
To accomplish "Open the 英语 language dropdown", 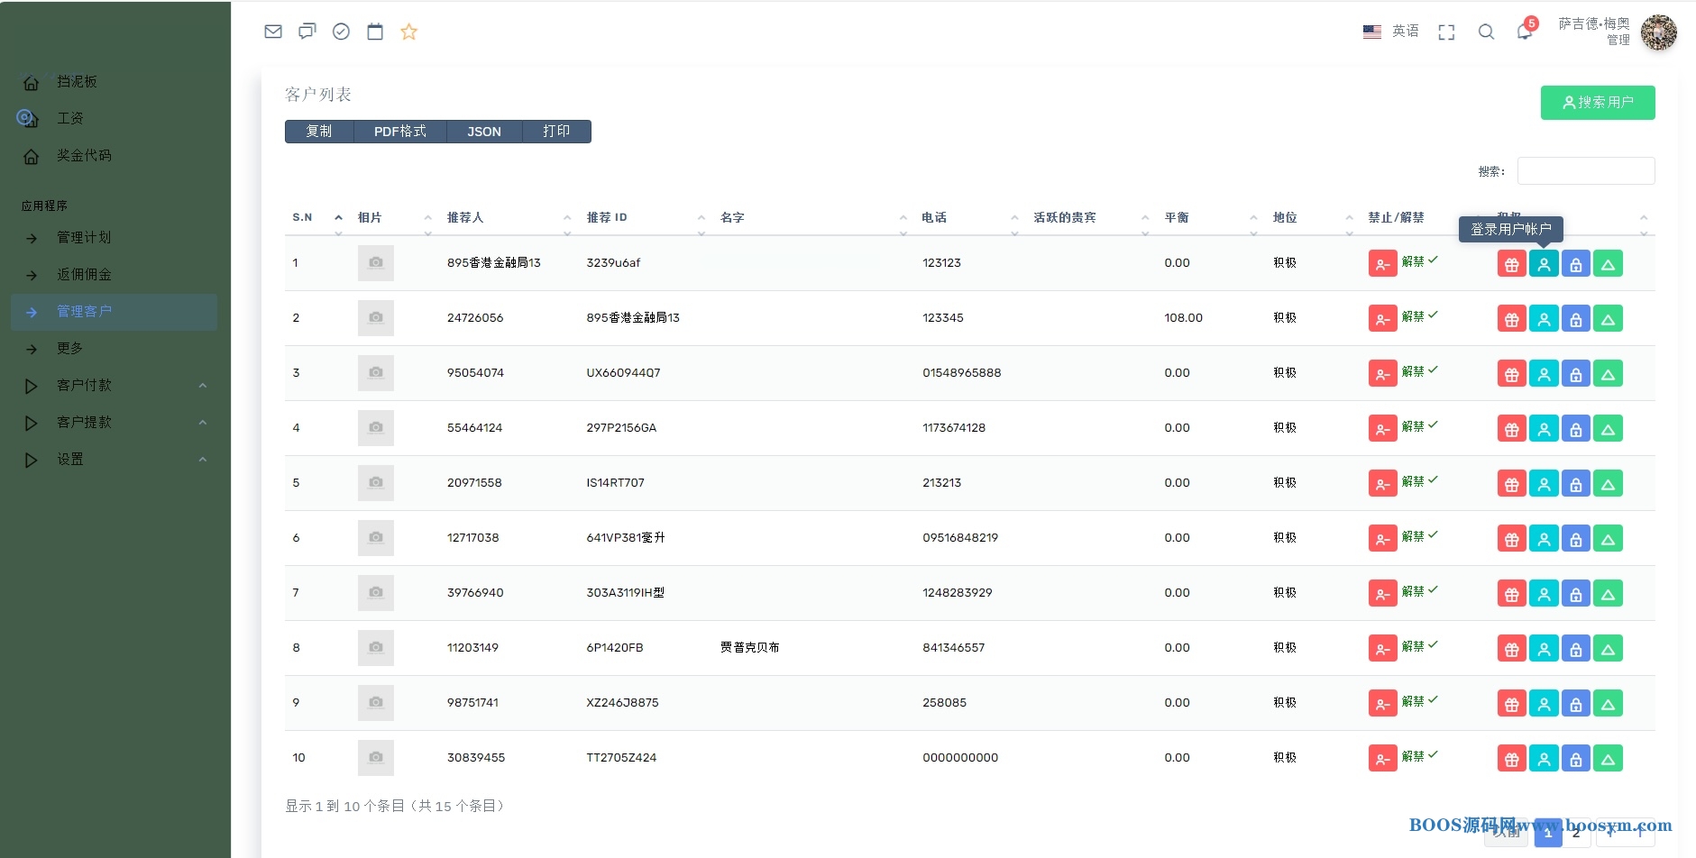I will (1391, 32).
